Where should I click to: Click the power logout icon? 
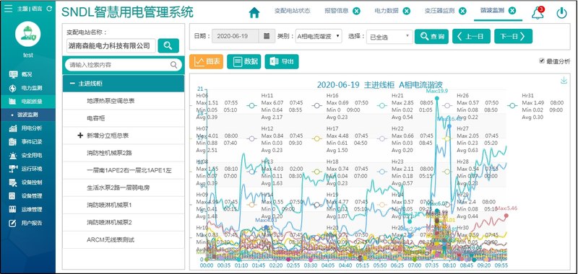pyautogui.click(x=561, y=13)
